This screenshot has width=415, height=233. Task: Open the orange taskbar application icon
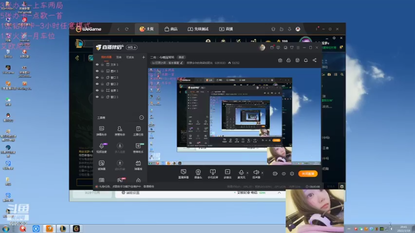(x=49, y=229)
